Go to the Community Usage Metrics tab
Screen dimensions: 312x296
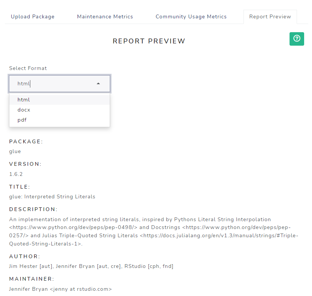point(191,17)
